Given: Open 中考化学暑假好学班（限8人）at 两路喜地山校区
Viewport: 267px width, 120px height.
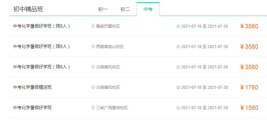Looking at the screenshot, I should (x=42, y=47).
